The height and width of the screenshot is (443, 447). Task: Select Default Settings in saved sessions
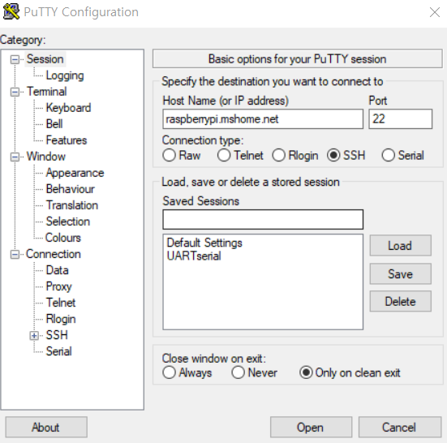pos(204,243)
